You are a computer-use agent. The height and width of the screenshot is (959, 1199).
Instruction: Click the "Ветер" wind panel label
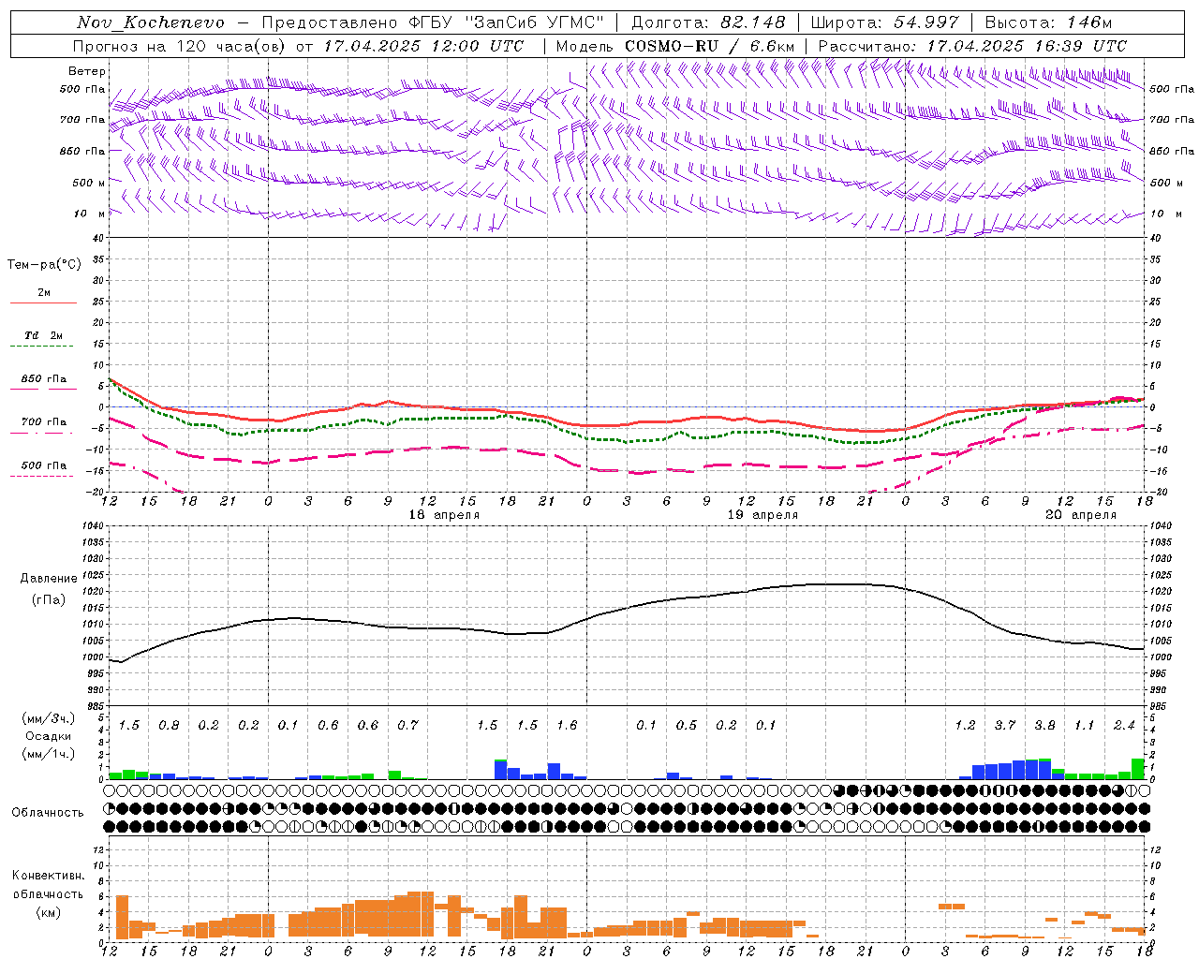click(x=87, y=71)
